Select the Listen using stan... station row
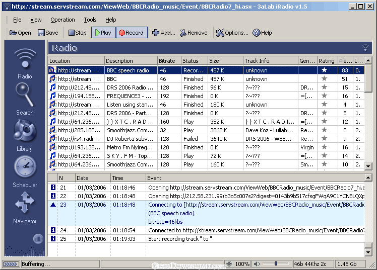 point(206,105)
